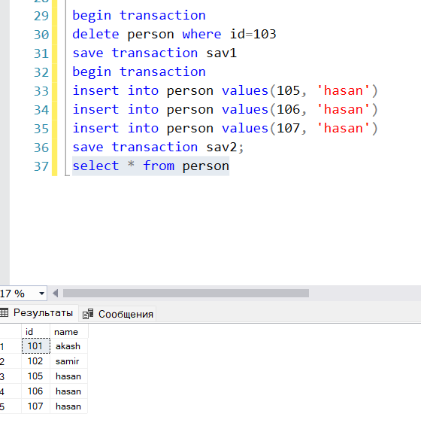The height and width of the screenshot is (426, 421).
Task: Click the insert statement with value 107
Action: tap(225, 128)
